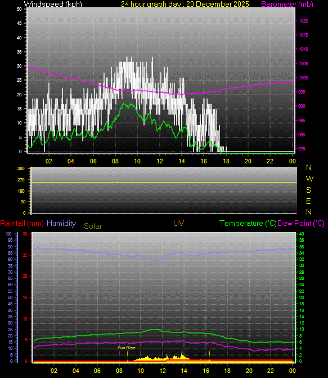This screenshot has height=378, width=328.
Task: Select the 'Dew Point (°C)' legend label
Action: tap(301, 224)
